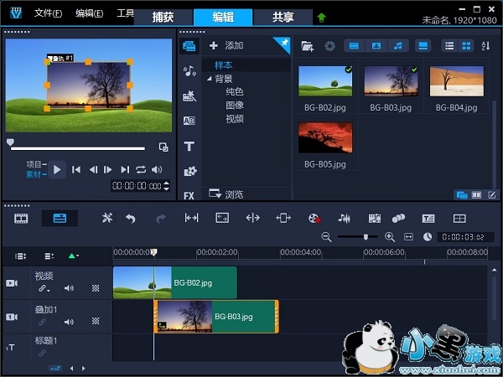This screenshot has width=503, height=377.
Task: Select the BG-B05.jpg thumbnail
Action: [325, 138]
